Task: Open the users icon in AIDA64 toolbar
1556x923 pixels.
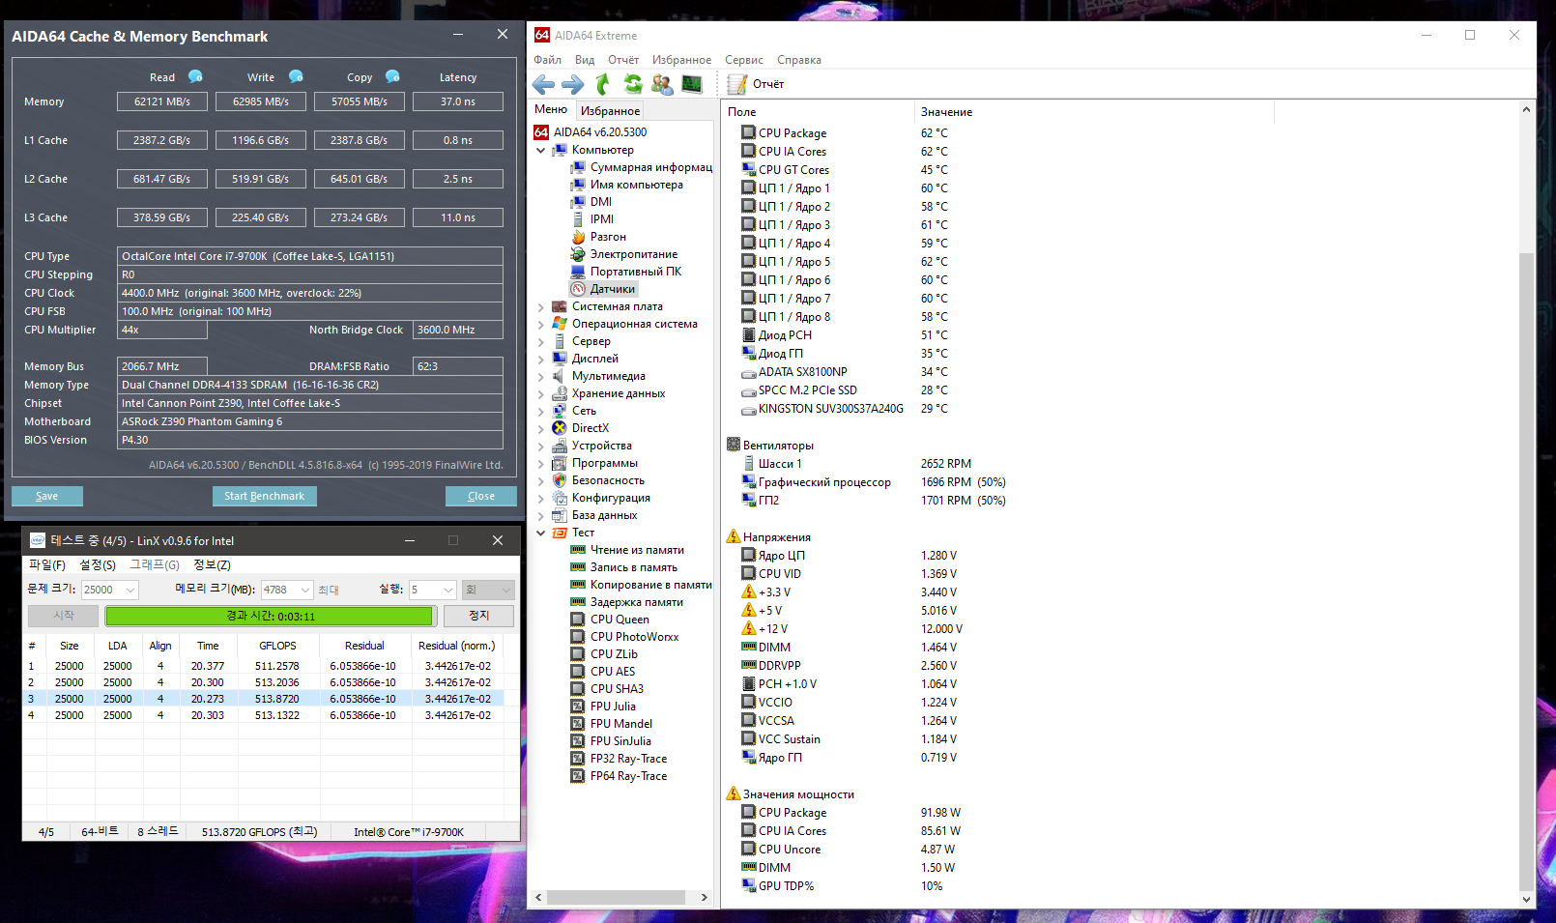Action: coord(662,84)
